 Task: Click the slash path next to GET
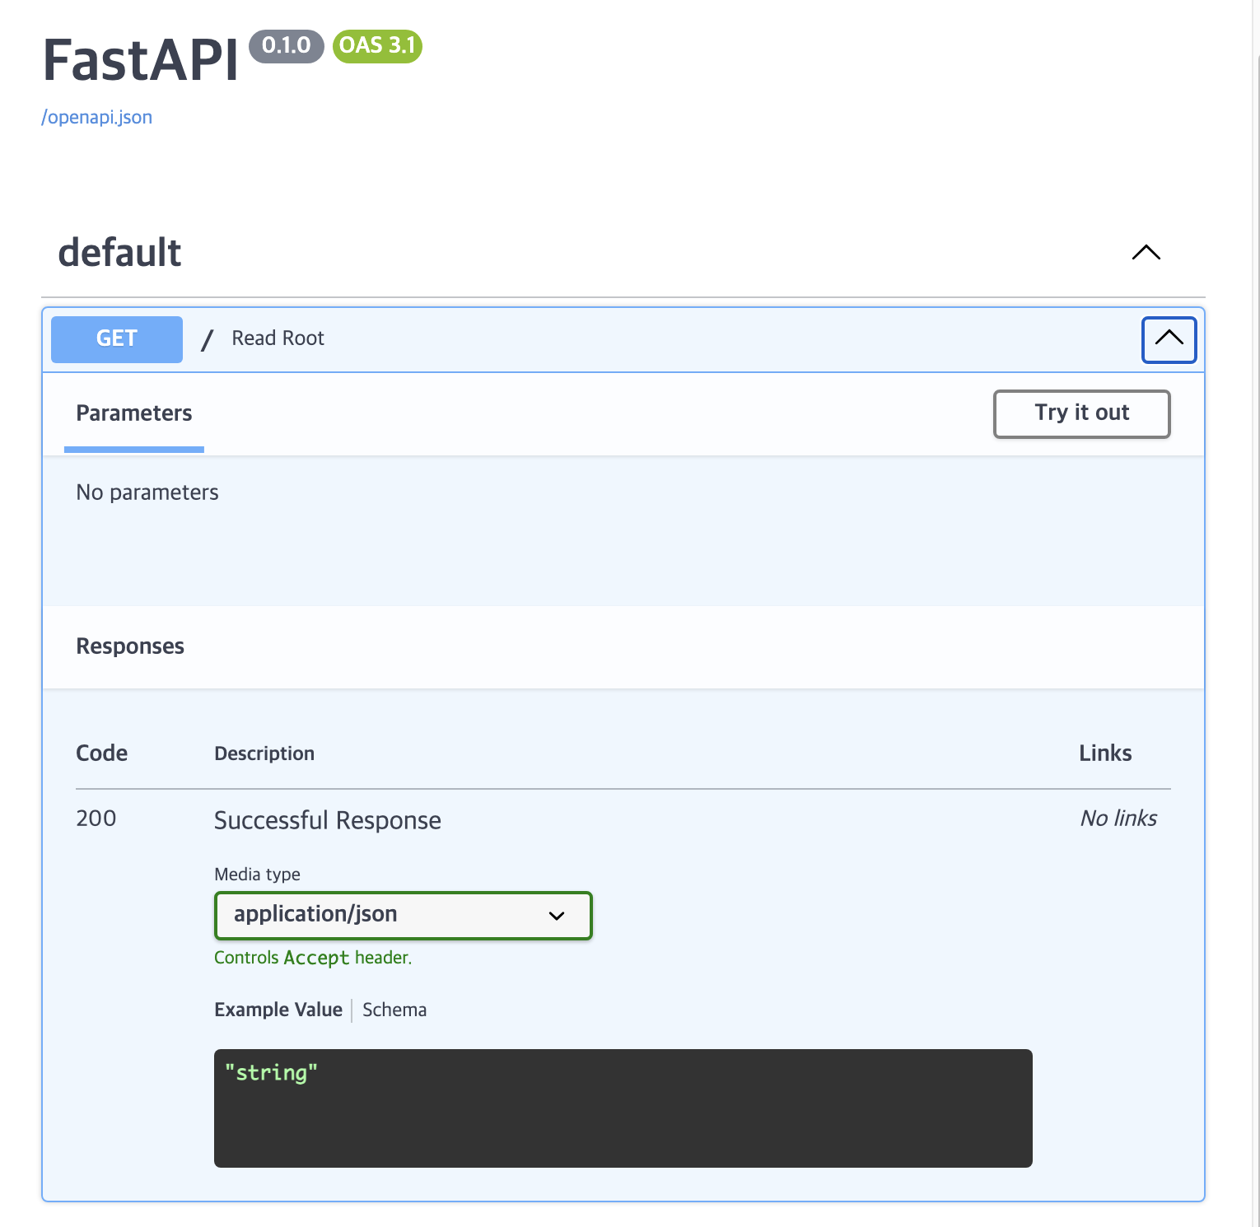[x=208, y=339]
